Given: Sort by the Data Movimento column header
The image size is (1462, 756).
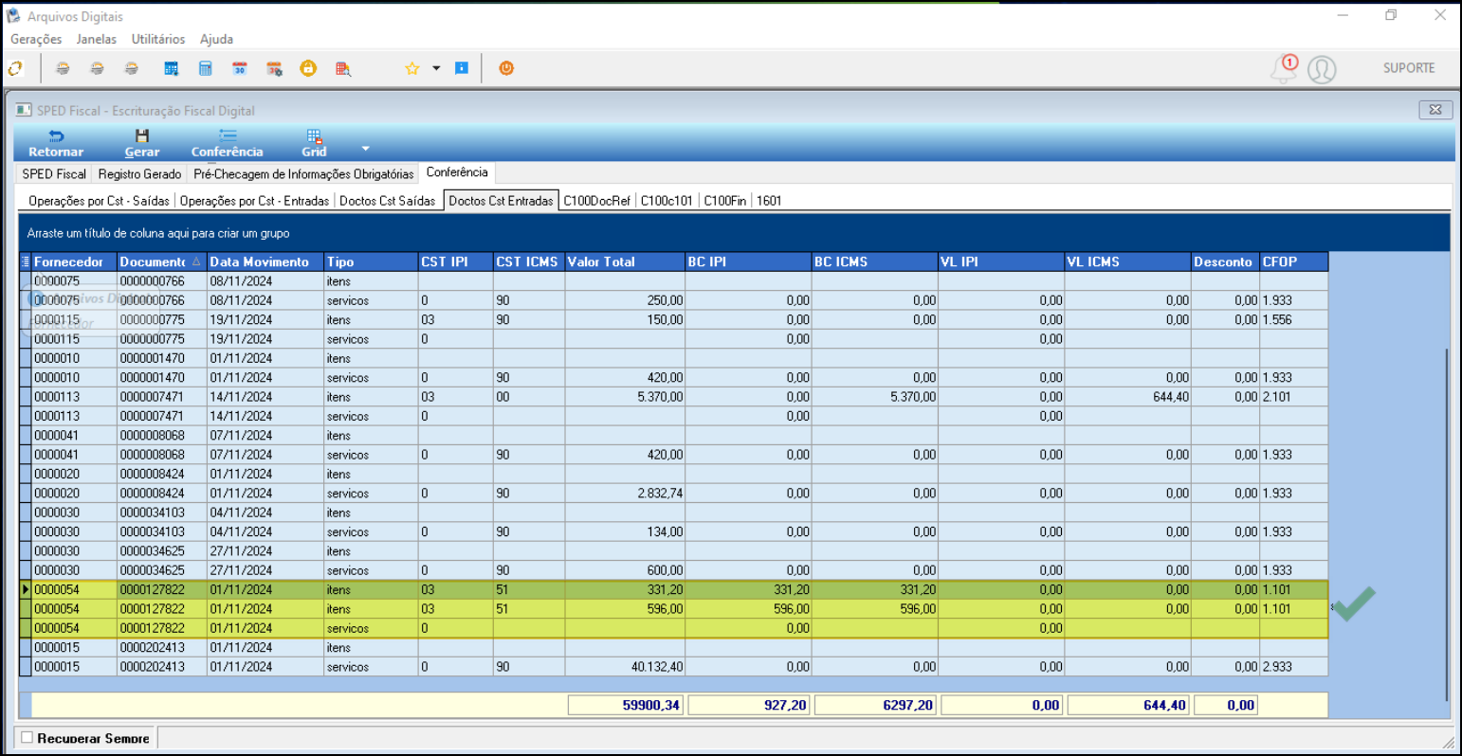Looking at the screenshot, I should 265,261.
